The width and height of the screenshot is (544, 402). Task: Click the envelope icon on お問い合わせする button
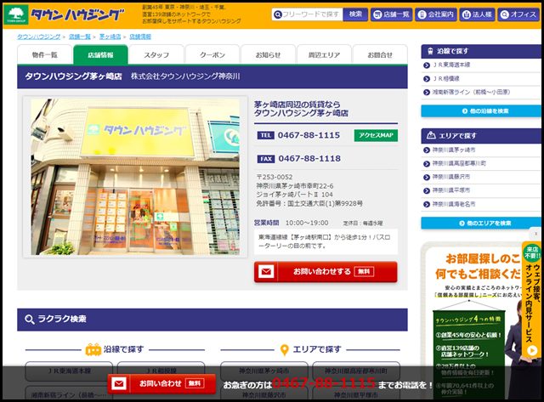tap(266, 272)
